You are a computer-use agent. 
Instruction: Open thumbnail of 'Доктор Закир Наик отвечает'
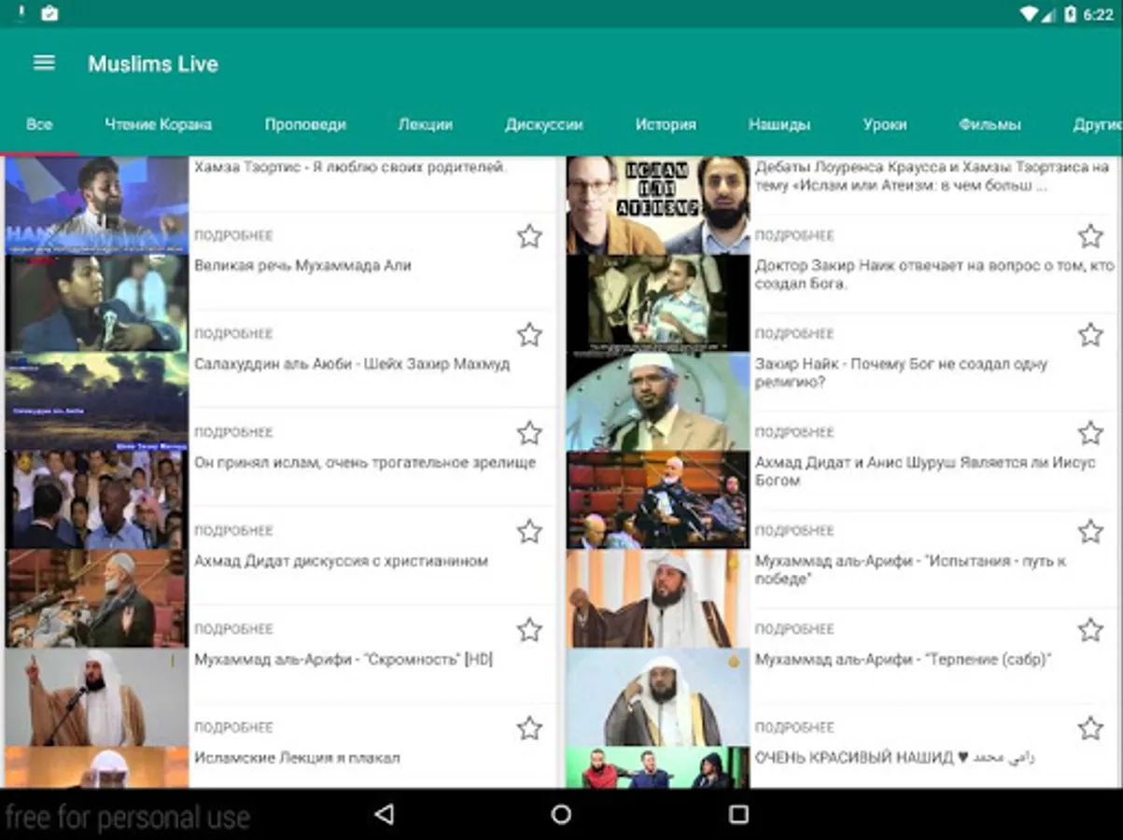tap(658, 303)
